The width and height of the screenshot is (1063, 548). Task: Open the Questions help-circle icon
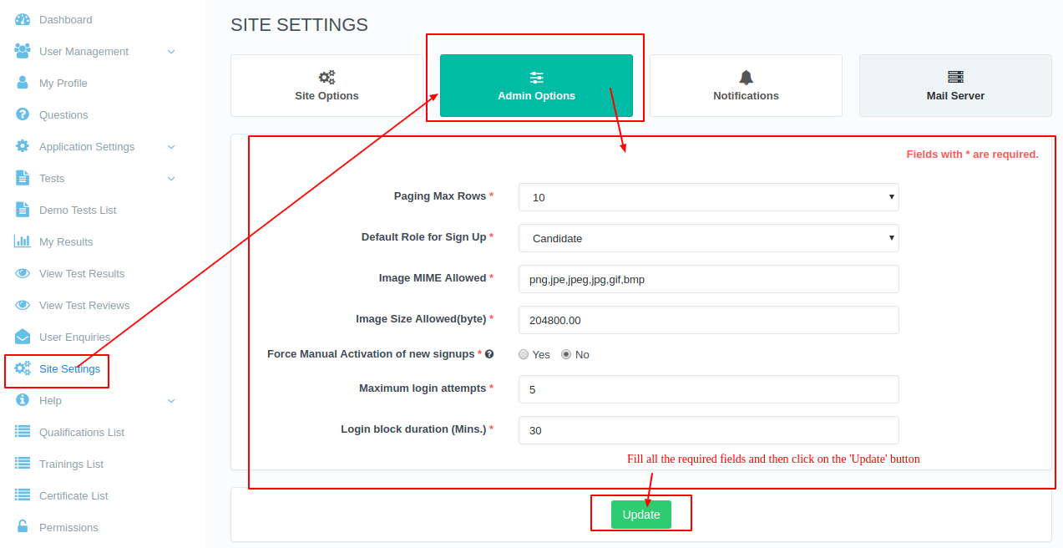(x=23, y=114)
